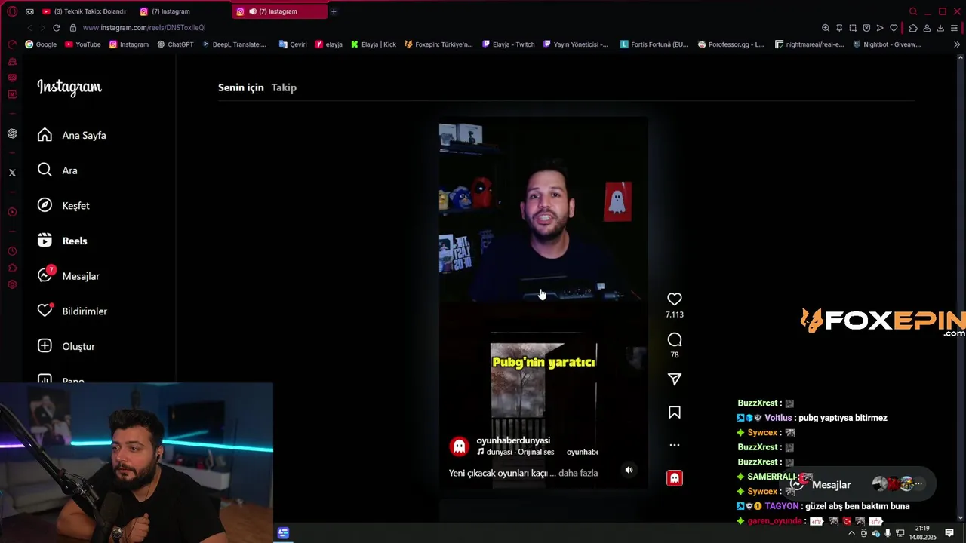Open the Easy Setup menu icon
The image size is (966, 543).
coord(955,28)
